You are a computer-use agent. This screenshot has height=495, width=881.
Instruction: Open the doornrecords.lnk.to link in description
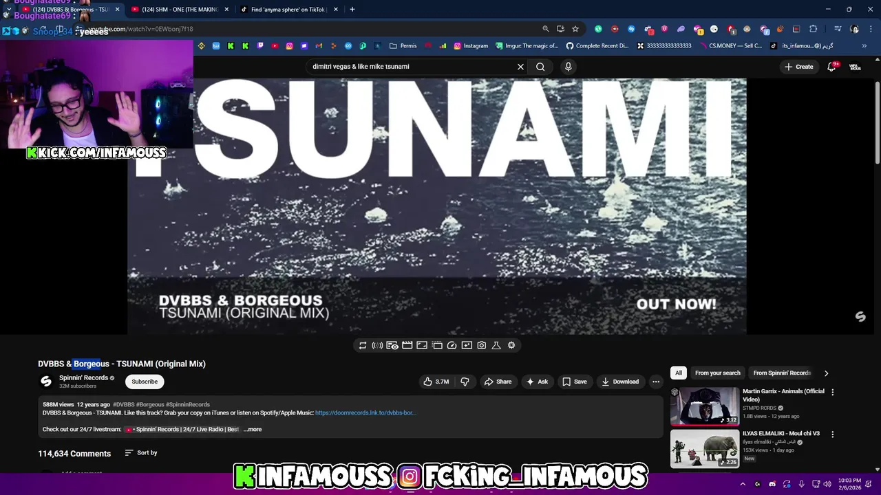coord(365,412)
